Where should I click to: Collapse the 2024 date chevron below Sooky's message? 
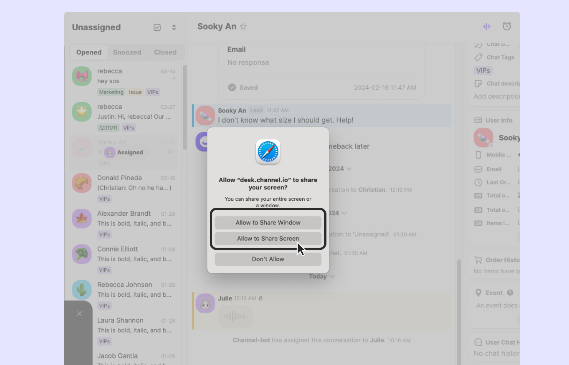click(x=349, y=169)
